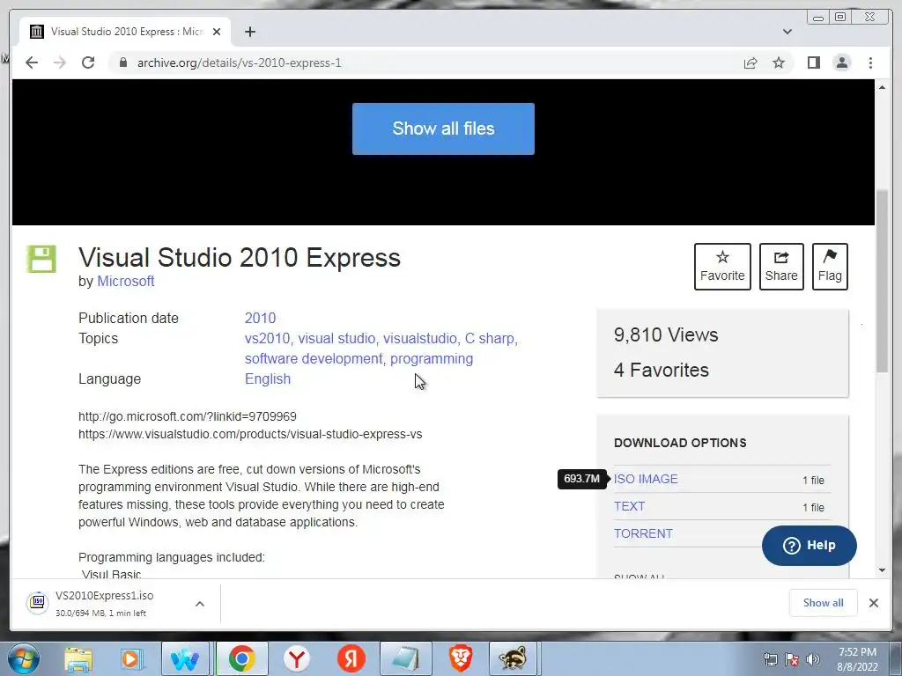902x676 pixels.
Task: Click the lock icon in address bar
Action: [122, 62]
